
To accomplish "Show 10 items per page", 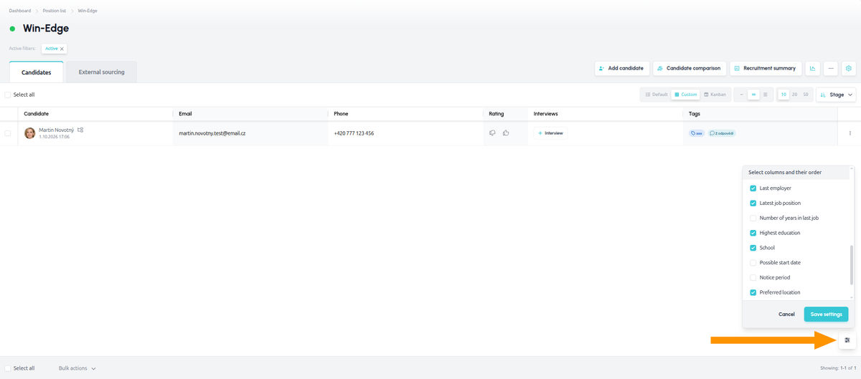I will click(x=784, y=95).
